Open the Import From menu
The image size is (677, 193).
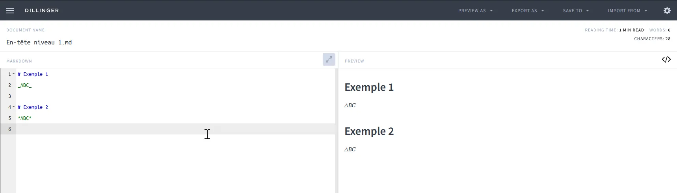[x=627, y=11]
